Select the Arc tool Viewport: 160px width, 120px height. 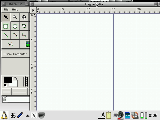tap(15, 35)
